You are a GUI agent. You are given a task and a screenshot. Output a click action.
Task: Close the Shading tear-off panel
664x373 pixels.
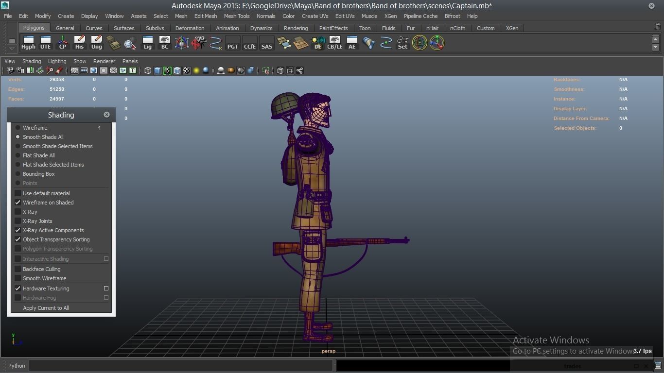[106, 115]
